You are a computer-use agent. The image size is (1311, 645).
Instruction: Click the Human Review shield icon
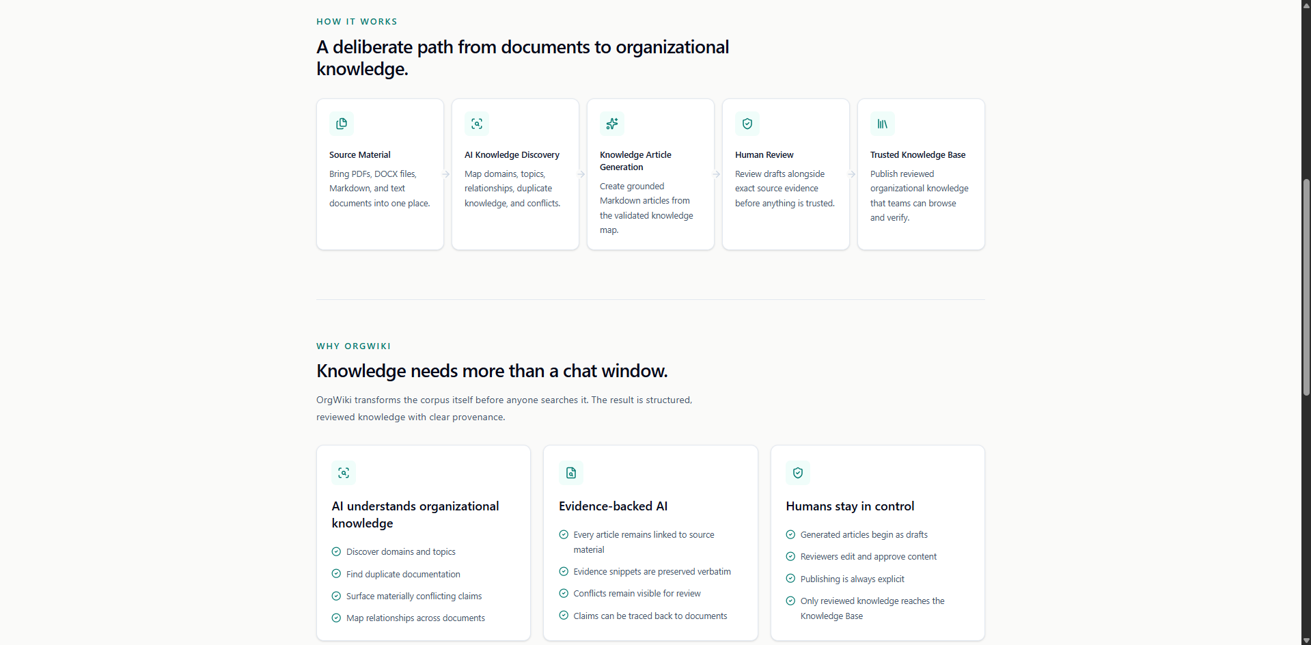[747, 124]
